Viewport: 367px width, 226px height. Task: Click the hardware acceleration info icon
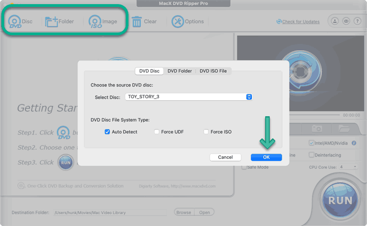click(x=354, y=143)
